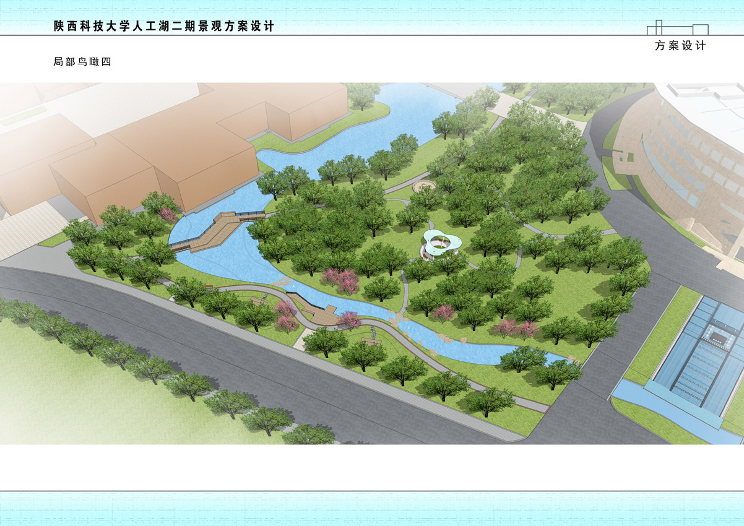Click the 局部鸟瞰四 subtitle text
The image size is (744, 526).
point(82,62)
